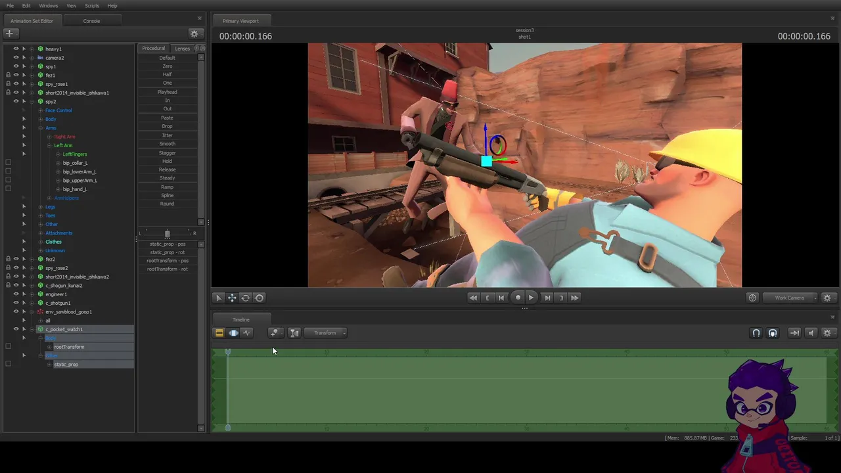Screen dimensions: 841x473
Task: Click the L-R preset balance slider handle
Action: point(168,233)
